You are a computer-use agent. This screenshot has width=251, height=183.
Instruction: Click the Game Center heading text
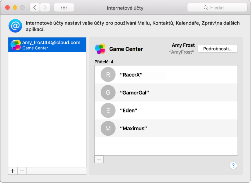pyautogui.click(x=126, y=49)
